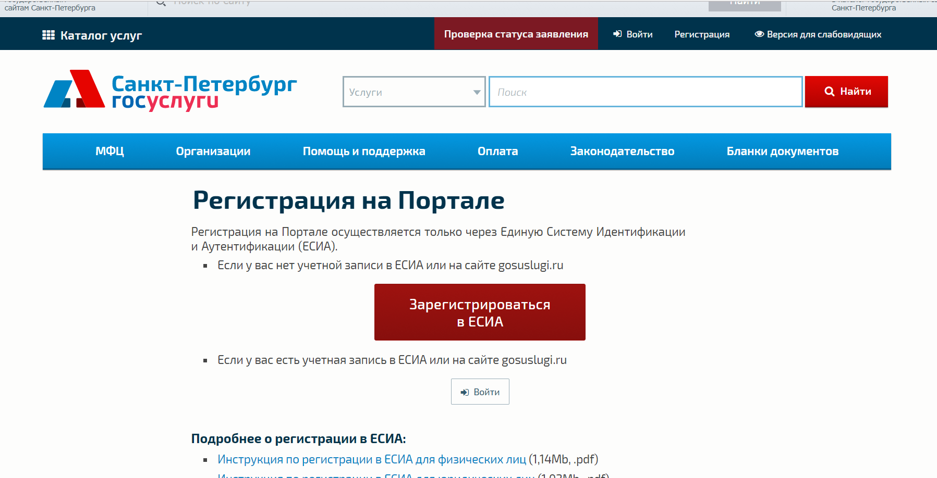The width and height of the screenshot is (937, 478).
Task: Focus the Поиск input field
Action: [646, 92]
